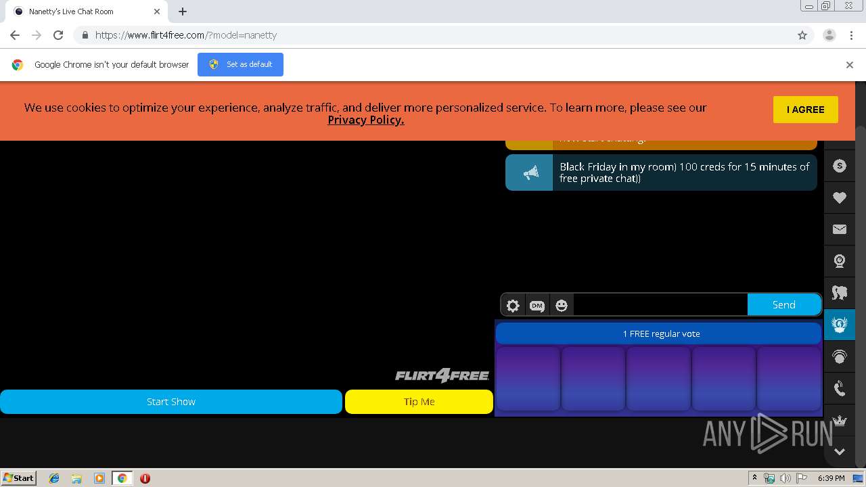Click the webcam icon in sidebar
Image resolution: width=866 pixels, height=487 pixels.
pyautogui.click(x=840, y=261)
